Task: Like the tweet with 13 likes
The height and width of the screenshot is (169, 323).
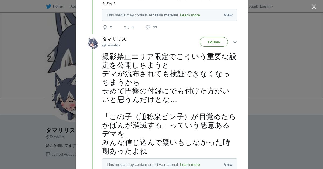Action: (148, 27)
